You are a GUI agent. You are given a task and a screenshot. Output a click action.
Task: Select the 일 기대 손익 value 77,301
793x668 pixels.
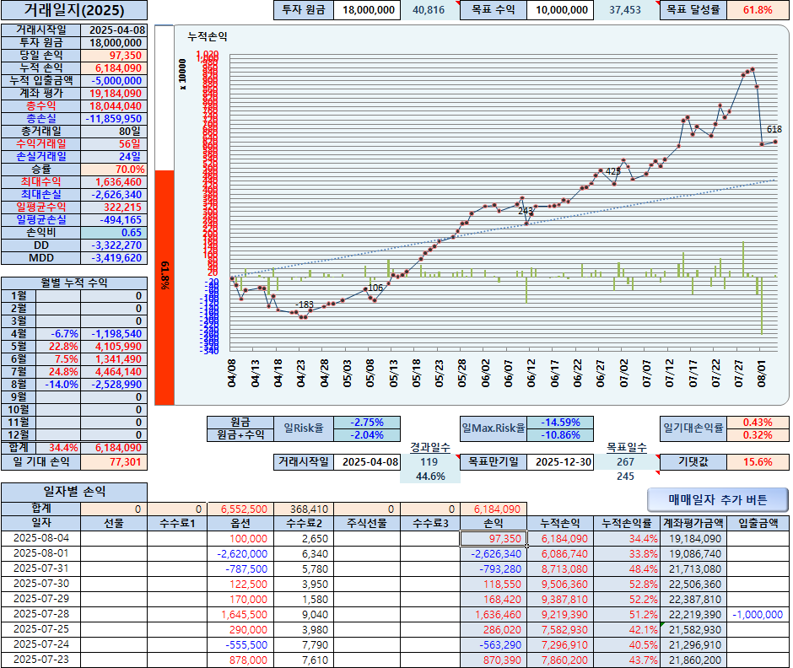114,461
